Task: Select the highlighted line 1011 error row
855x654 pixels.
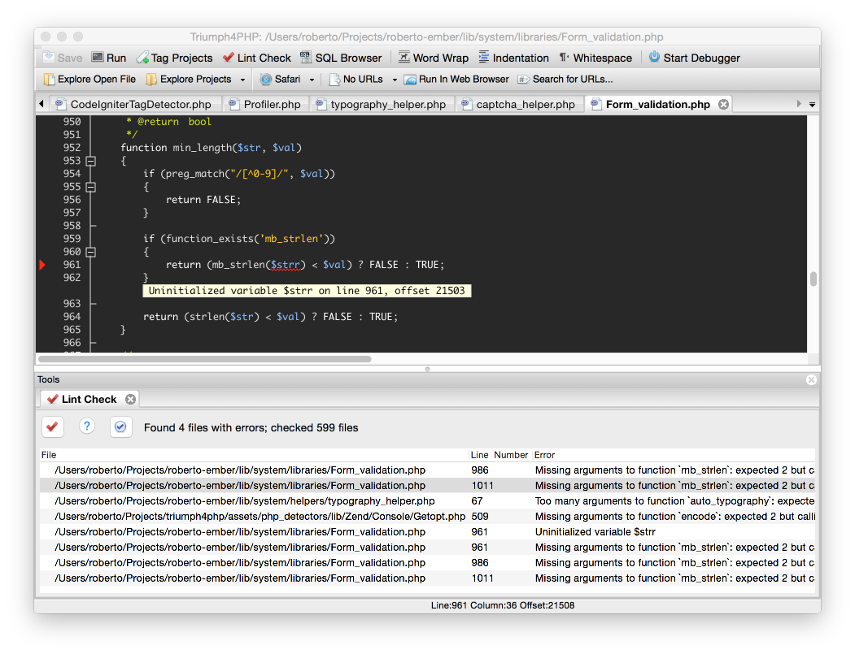Action: point(428,486)
